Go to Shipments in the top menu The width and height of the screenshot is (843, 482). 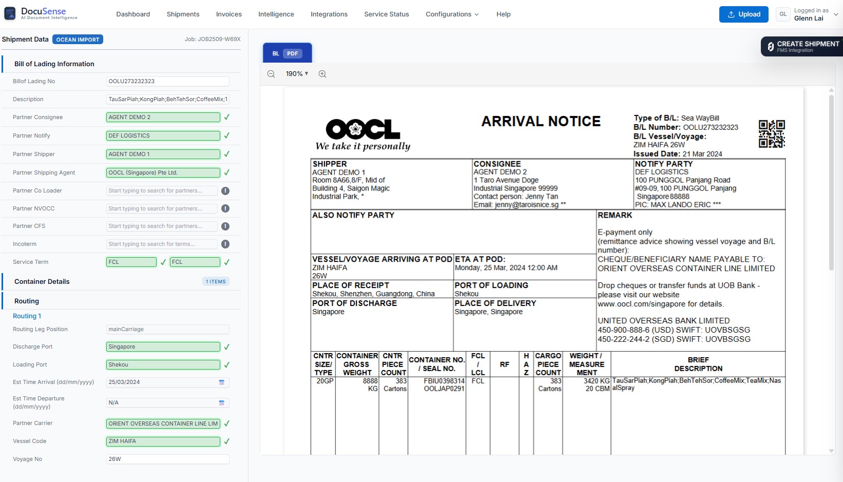pyautogui.click(x=183, y=14)
